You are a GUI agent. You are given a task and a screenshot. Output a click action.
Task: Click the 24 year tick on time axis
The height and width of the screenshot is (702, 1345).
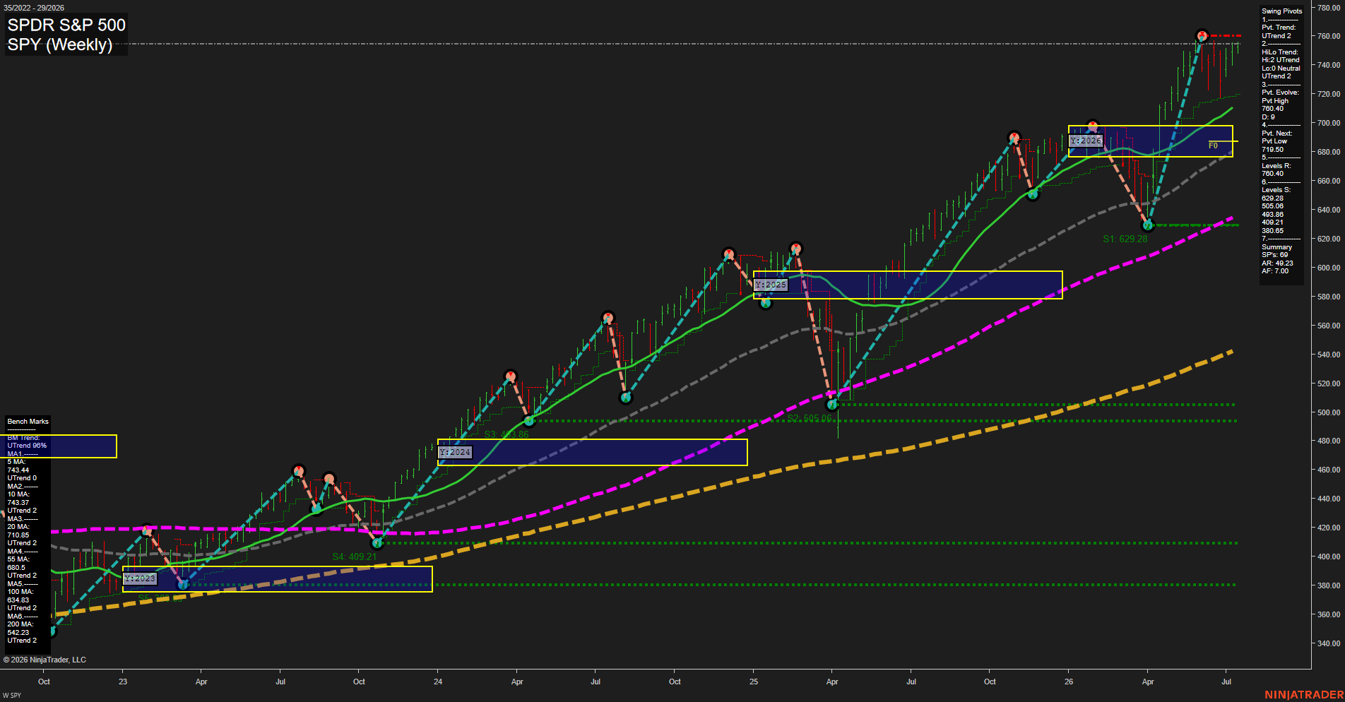click(438, 682)
